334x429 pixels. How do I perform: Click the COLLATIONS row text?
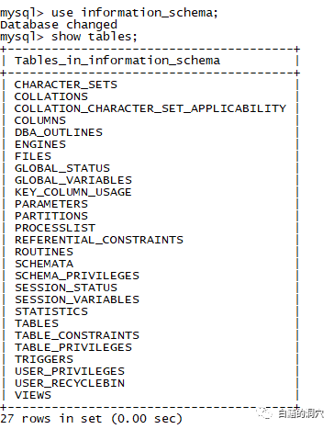(x=51, y=96)
